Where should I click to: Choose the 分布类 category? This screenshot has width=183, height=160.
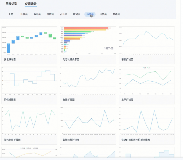click(37, 14)
